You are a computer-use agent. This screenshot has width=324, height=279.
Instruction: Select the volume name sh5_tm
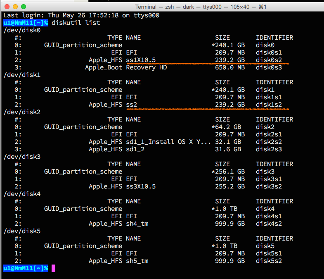pyautogui.click(x=137, y=261)
